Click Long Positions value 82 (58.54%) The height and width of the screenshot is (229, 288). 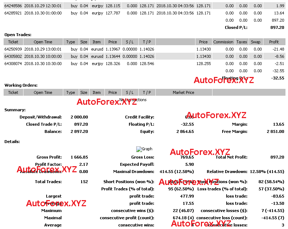(x=271, y=182)
